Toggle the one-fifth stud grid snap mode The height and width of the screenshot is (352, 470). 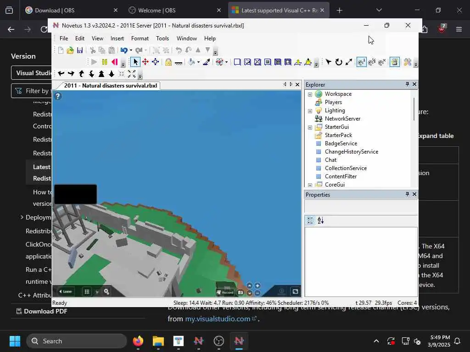pyautogui.click(x=372, y=62)
